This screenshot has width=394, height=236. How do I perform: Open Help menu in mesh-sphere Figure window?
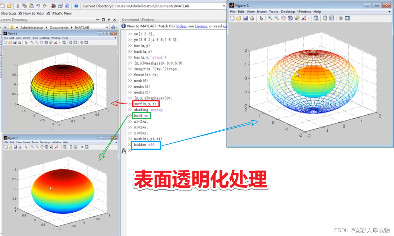(317, 12)
